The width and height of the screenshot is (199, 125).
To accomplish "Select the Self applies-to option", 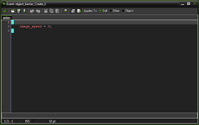I will (x=103, y=11).
